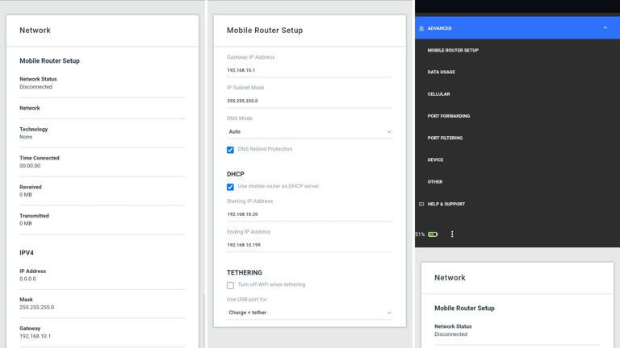620x348 pixels.
Task: Click the Transmitted 0 MB value
Action: point(26,223)
